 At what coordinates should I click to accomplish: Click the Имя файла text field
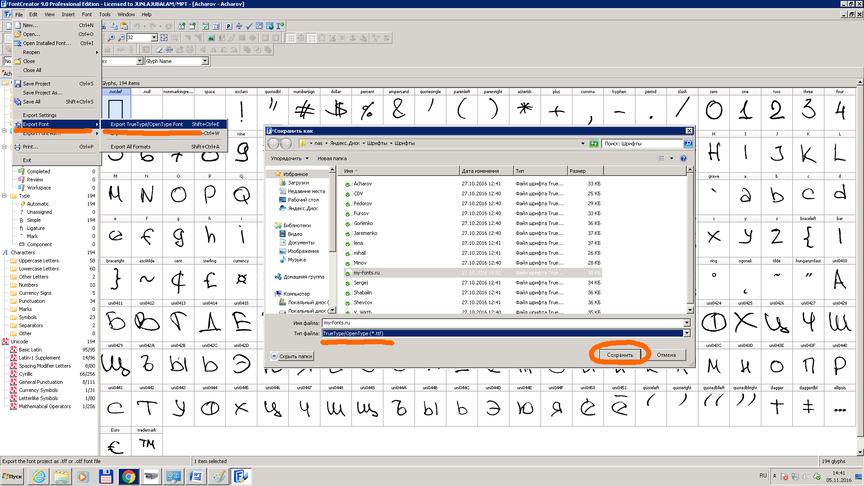503,323
